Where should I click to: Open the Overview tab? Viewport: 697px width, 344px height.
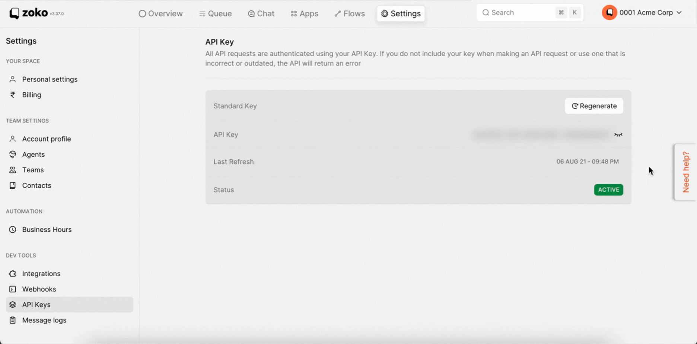[x=160, y=14]
